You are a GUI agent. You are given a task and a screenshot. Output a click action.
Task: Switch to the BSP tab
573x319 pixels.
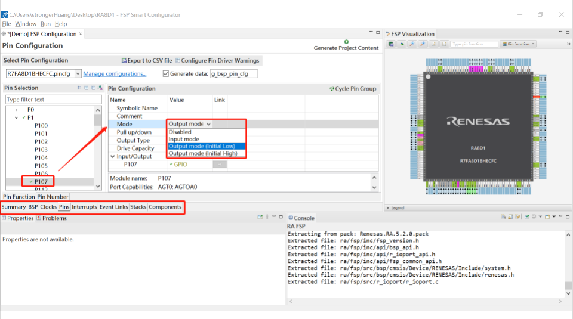[x=33, y=207]
